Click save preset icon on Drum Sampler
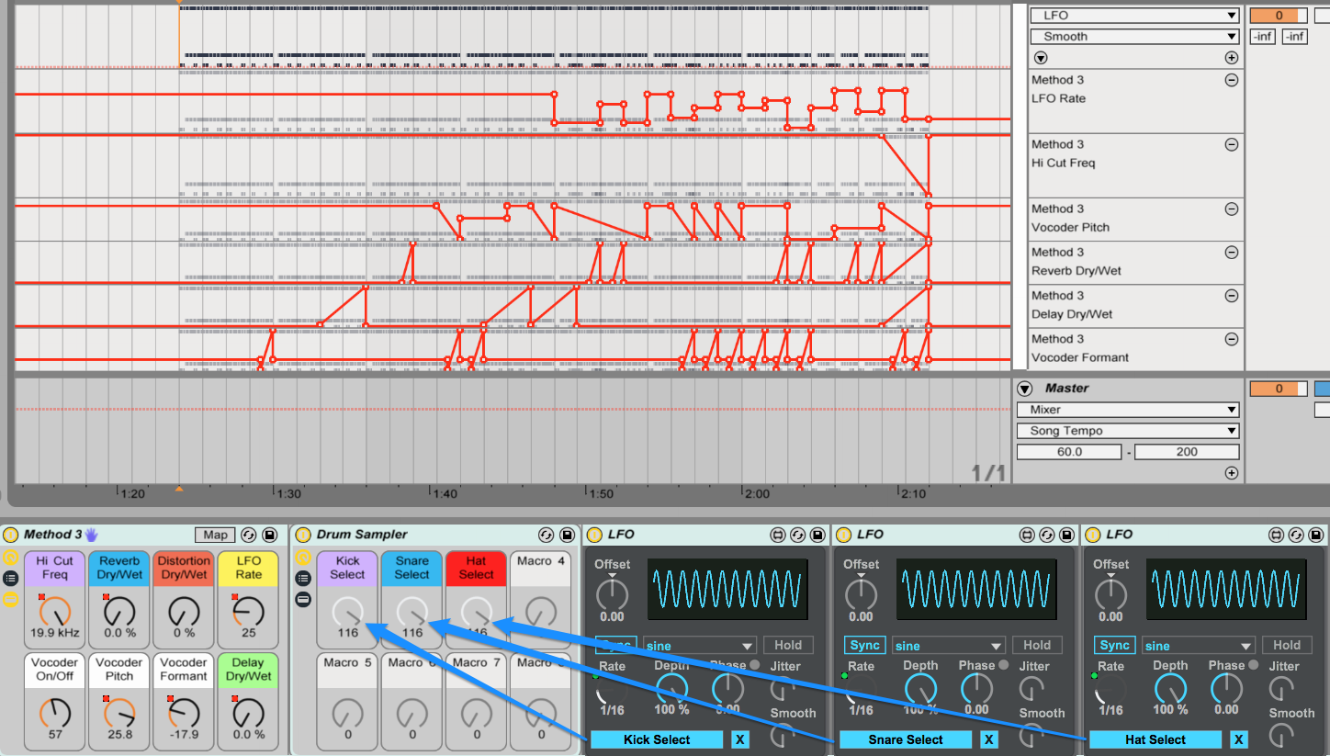 566,535
